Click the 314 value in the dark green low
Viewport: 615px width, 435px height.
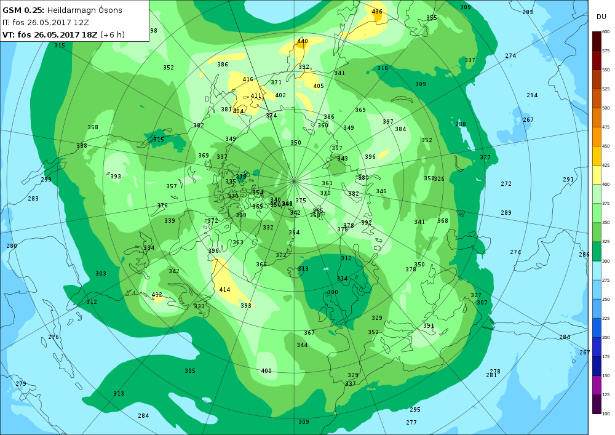click(x=342, y=279)
